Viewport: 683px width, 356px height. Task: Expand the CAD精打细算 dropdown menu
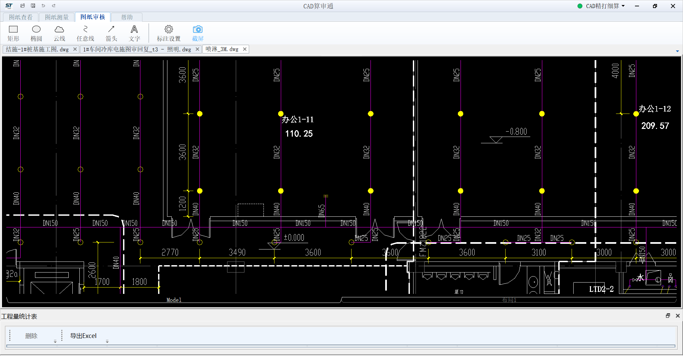623,6
